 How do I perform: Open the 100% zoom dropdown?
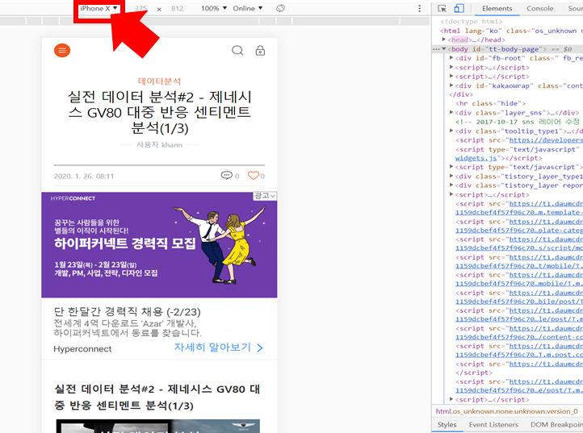(x=214, y=8)
